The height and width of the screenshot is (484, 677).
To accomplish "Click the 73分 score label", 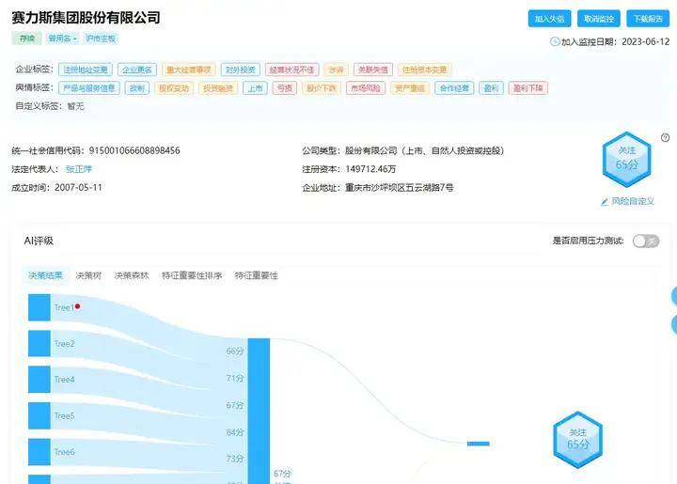I will coord(235,459).
